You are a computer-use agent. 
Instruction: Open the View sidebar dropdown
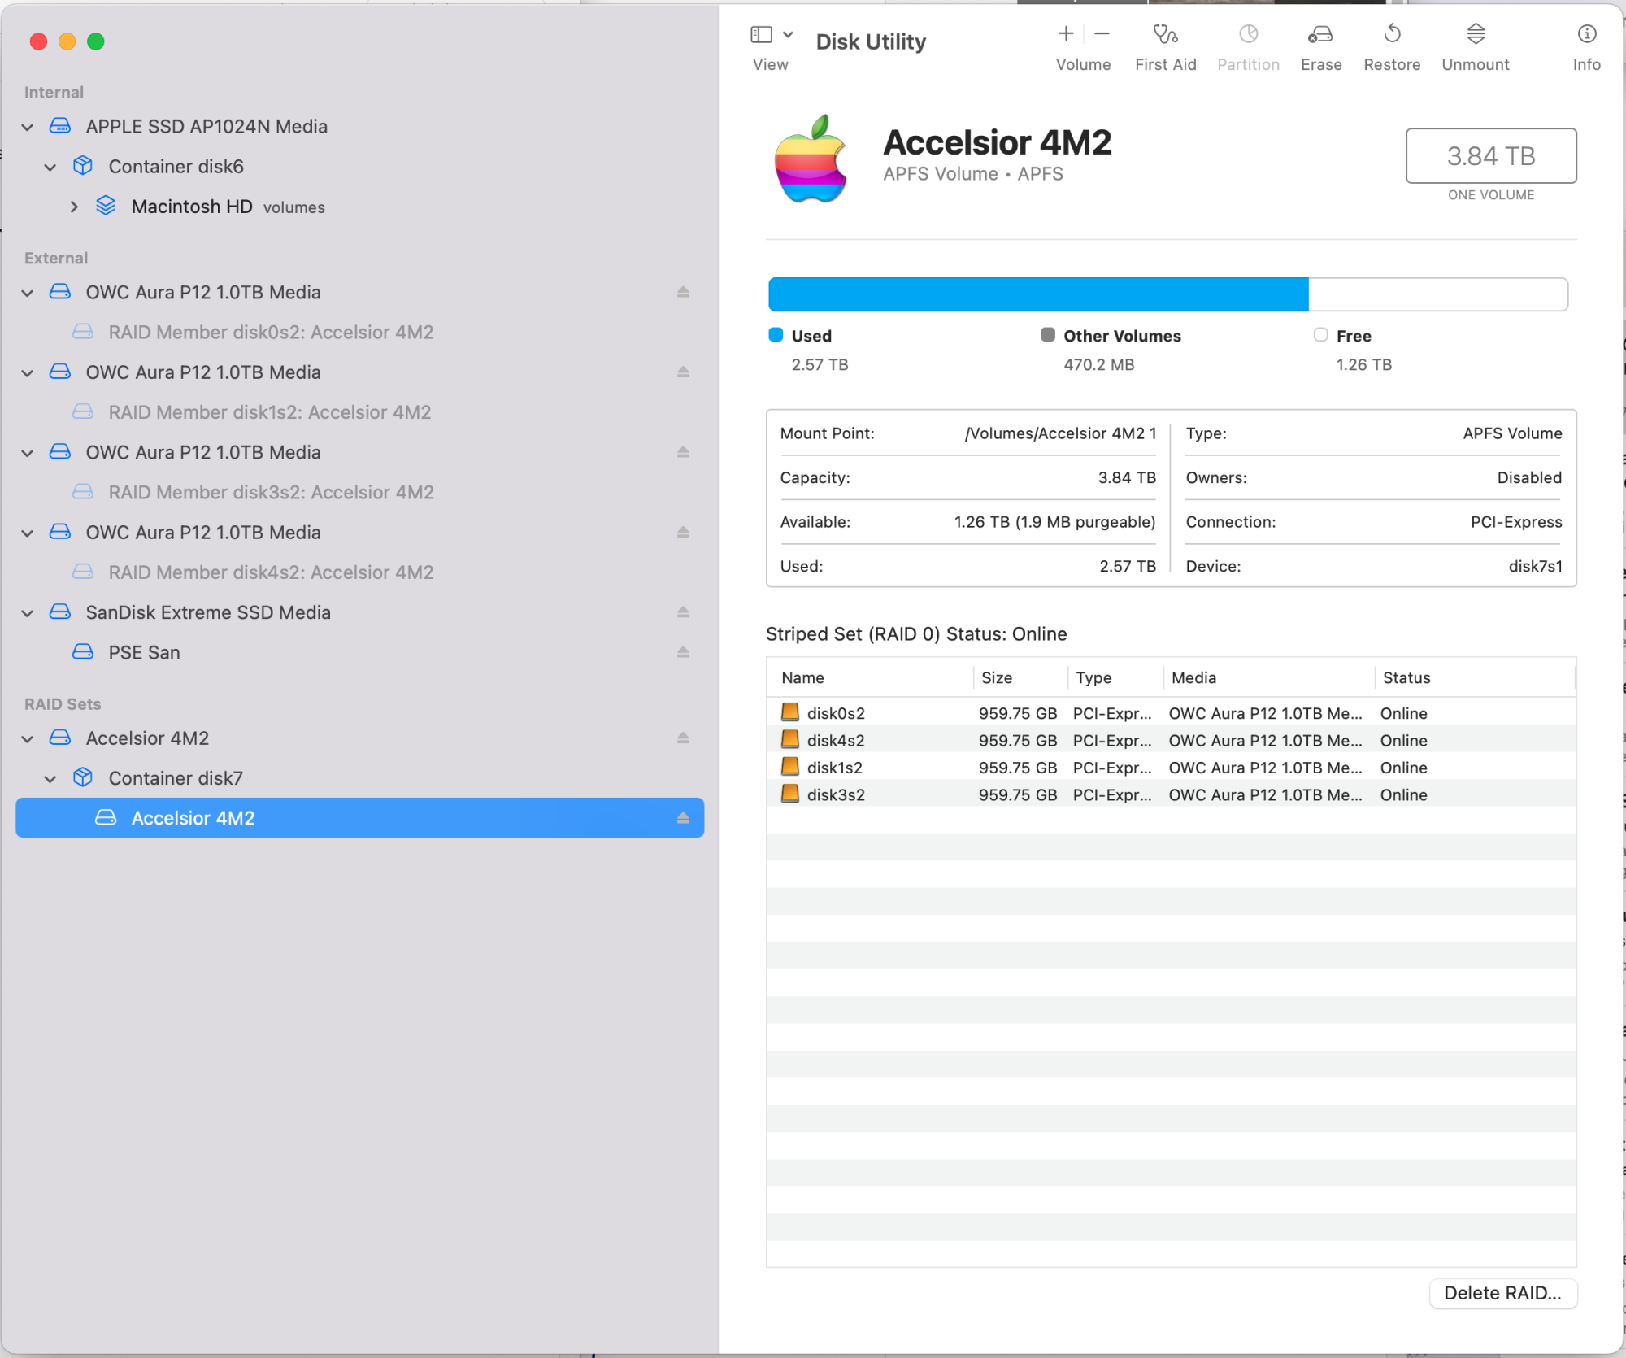(787, 35)
